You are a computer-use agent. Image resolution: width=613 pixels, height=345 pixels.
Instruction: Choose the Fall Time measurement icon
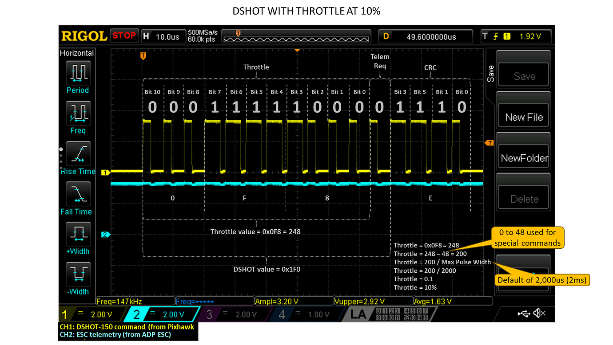[x=78, y=194]
